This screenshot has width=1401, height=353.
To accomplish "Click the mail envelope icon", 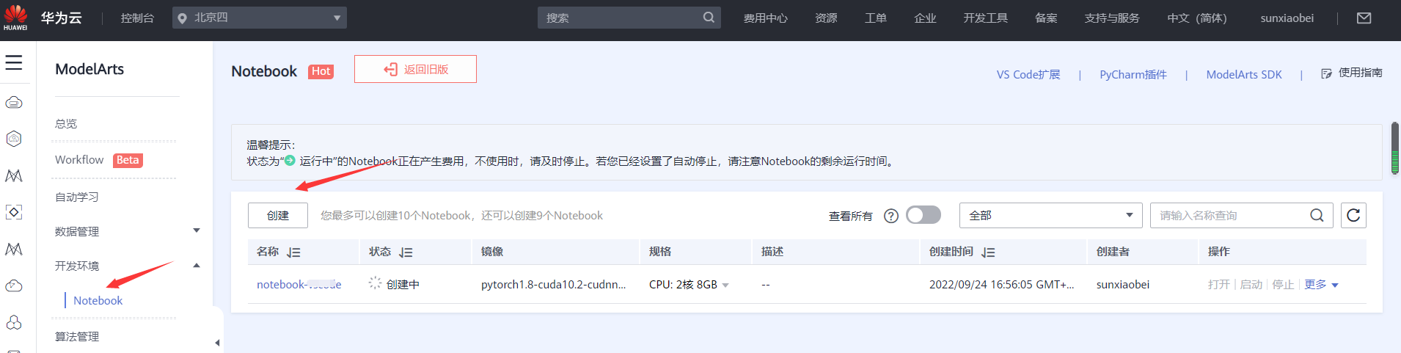I will (x=1364, y=18).
